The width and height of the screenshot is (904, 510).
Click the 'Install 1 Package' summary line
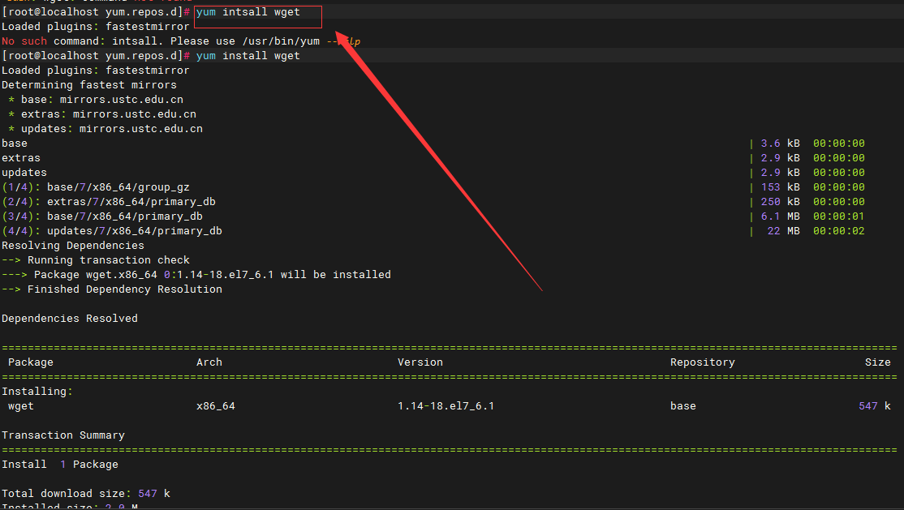(x=60, y=465)
